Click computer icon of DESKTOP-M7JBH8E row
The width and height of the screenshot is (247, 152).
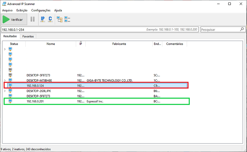[10, 80]
